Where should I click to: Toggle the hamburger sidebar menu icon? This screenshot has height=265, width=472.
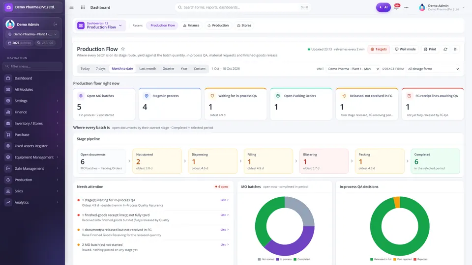pos(71,7)
